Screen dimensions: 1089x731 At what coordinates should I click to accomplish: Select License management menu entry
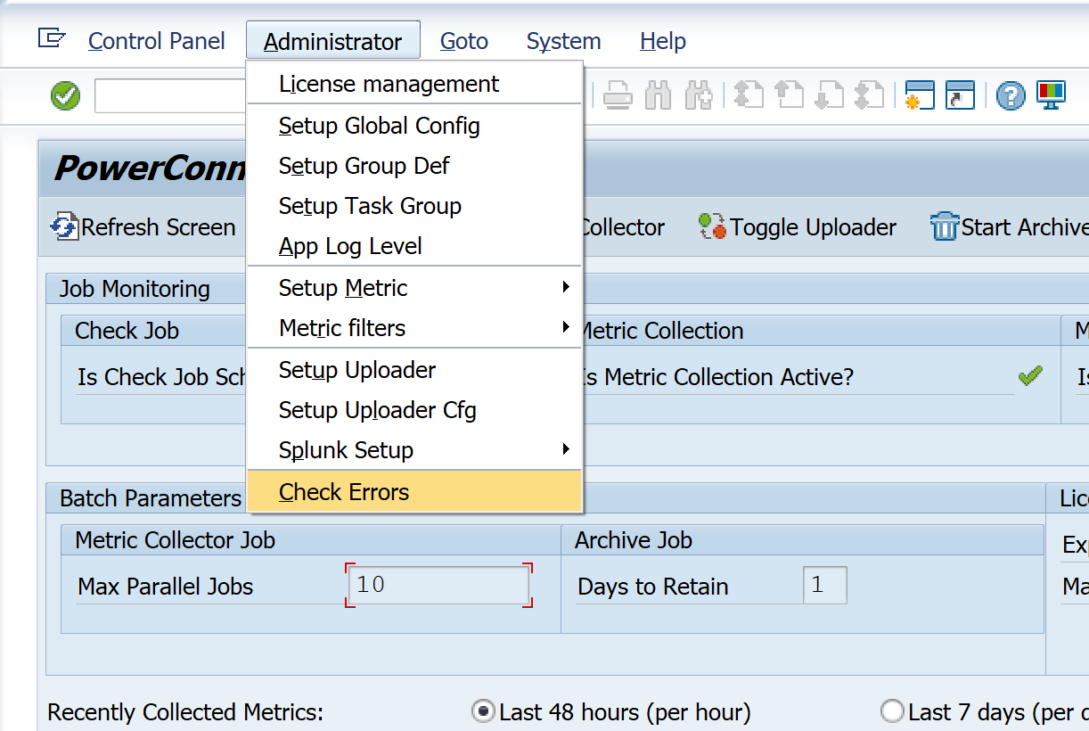tap(389, 84)
